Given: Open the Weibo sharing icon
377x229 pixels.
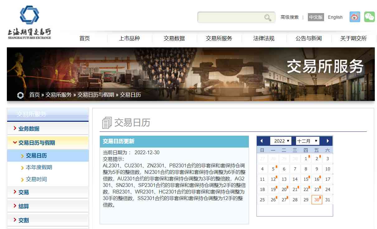Looking at the screenshot, I should pyautogui.click(x=355, y=17).
